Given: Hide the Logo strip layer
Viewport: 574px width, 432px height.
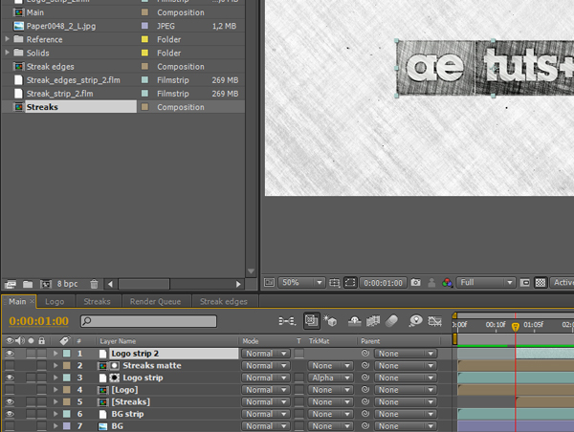Looking at the screenshot, I should pyautogui.click(x=10, y=378).
